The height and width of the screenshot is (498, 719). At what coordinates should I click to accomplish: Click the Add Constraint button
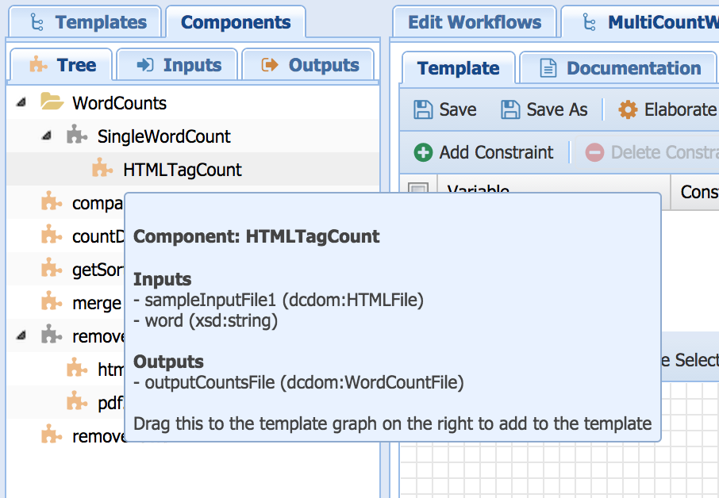tap(484, 152)
